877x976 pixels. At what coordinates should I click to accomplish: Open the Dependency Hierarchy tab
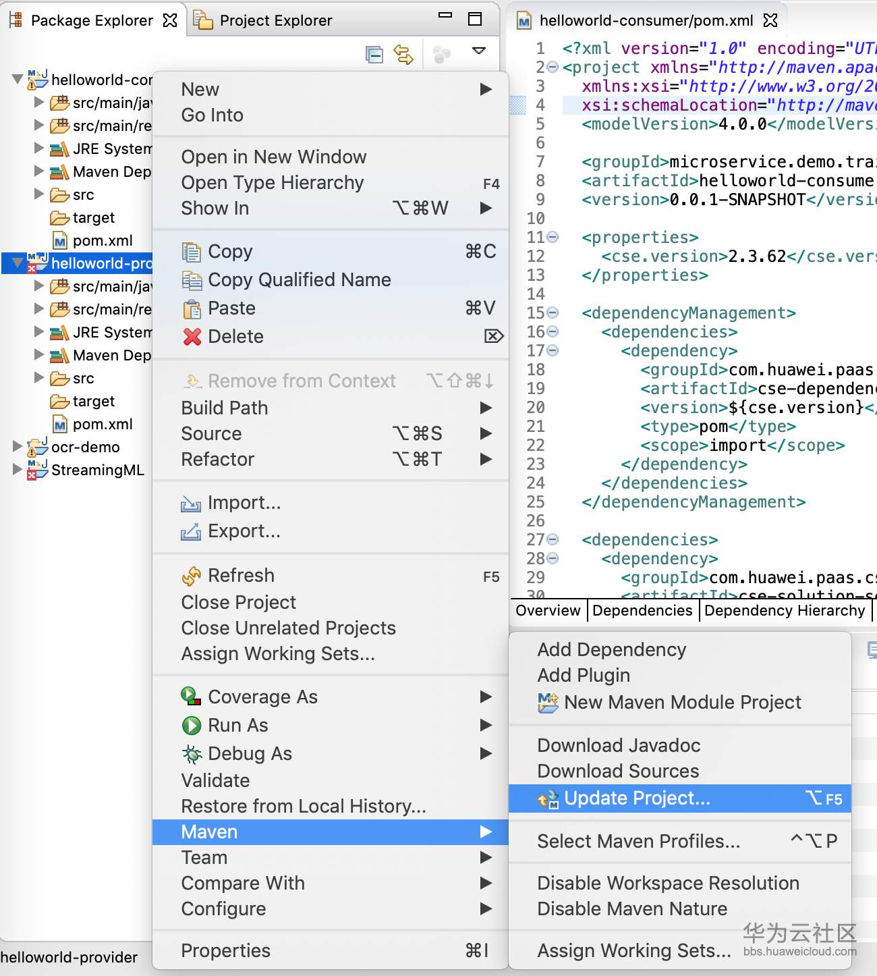click(785, 611)
